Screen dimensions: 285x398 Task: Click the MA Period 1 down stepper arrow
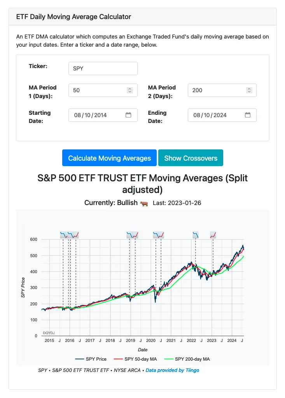129,92
